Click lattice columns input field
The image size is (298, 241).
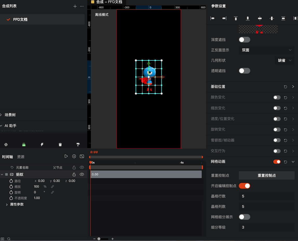[267, 207]
